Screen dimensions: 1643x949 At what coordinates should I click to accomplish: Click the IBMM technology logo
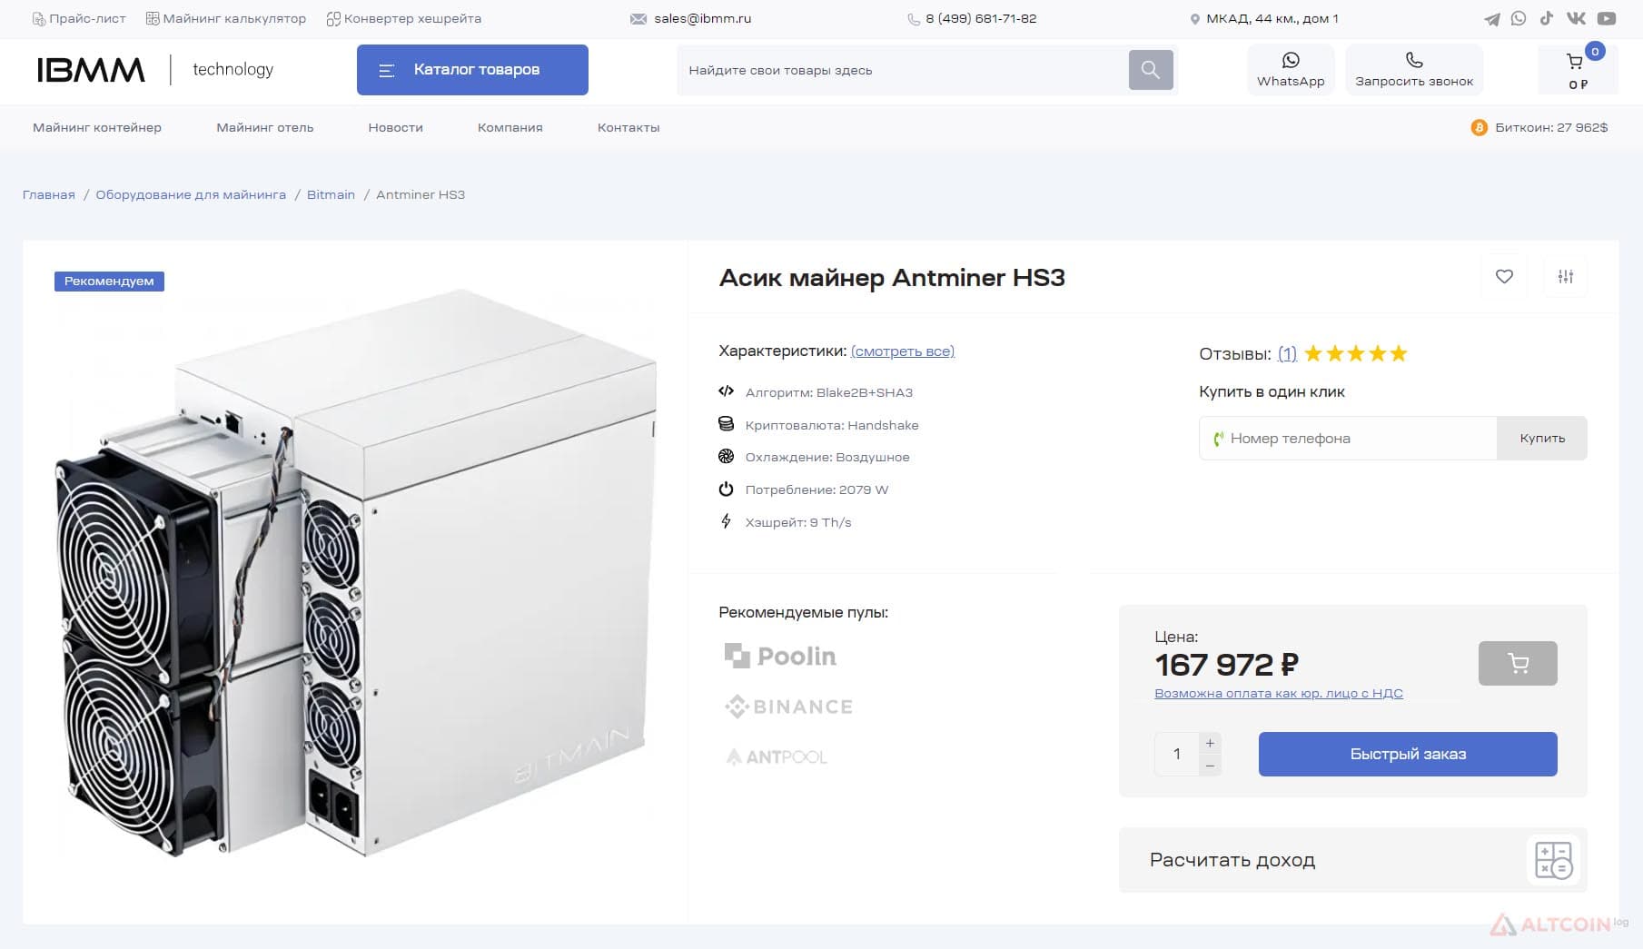click(154, 70)
